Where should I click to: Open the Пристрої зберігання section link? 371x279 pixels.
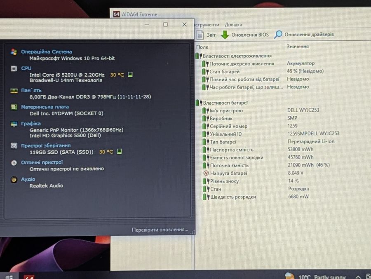coord(46,145)
